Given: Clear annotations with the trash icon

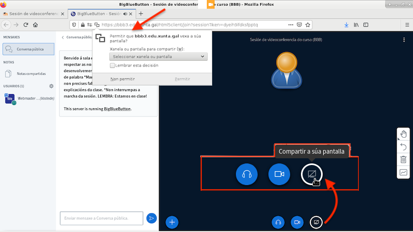Looking at the screenshot, I should pyautogui.click(x=404, y=159).
